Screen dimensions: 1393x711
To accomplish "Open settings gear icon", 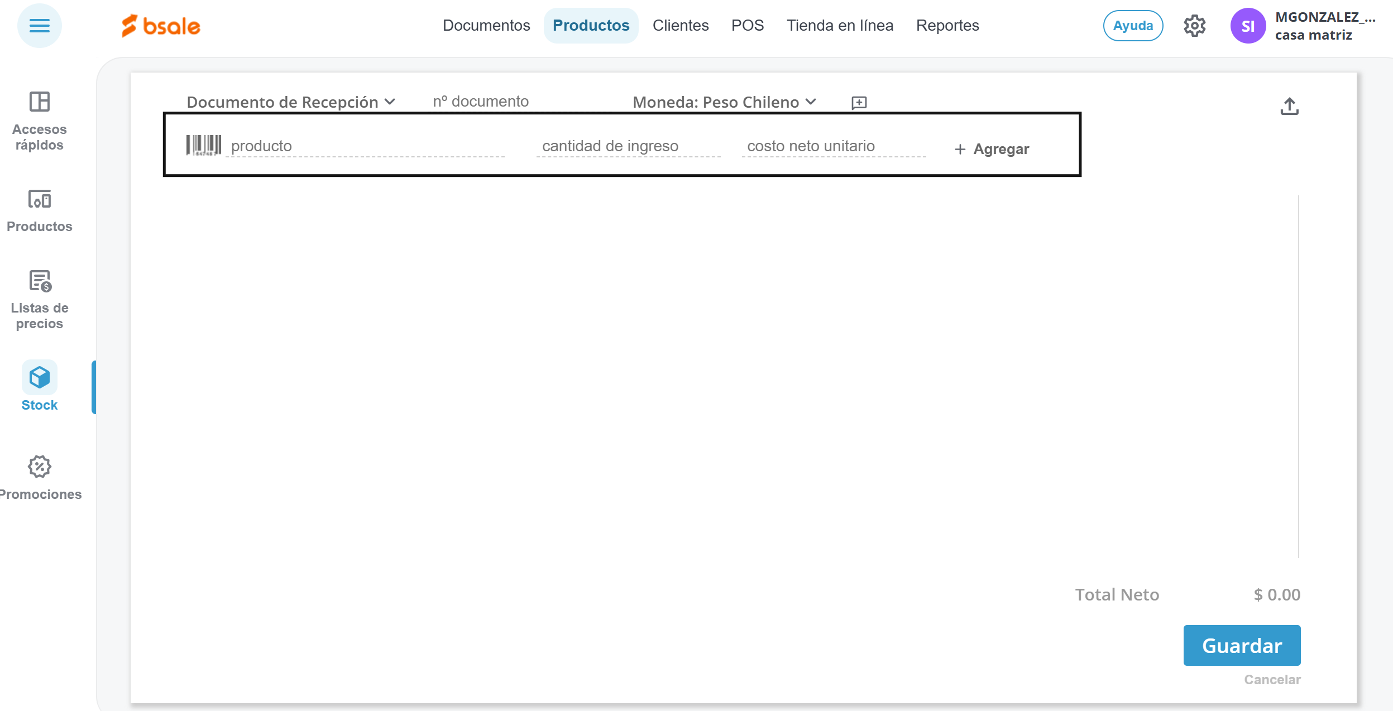I will 1194,26.
